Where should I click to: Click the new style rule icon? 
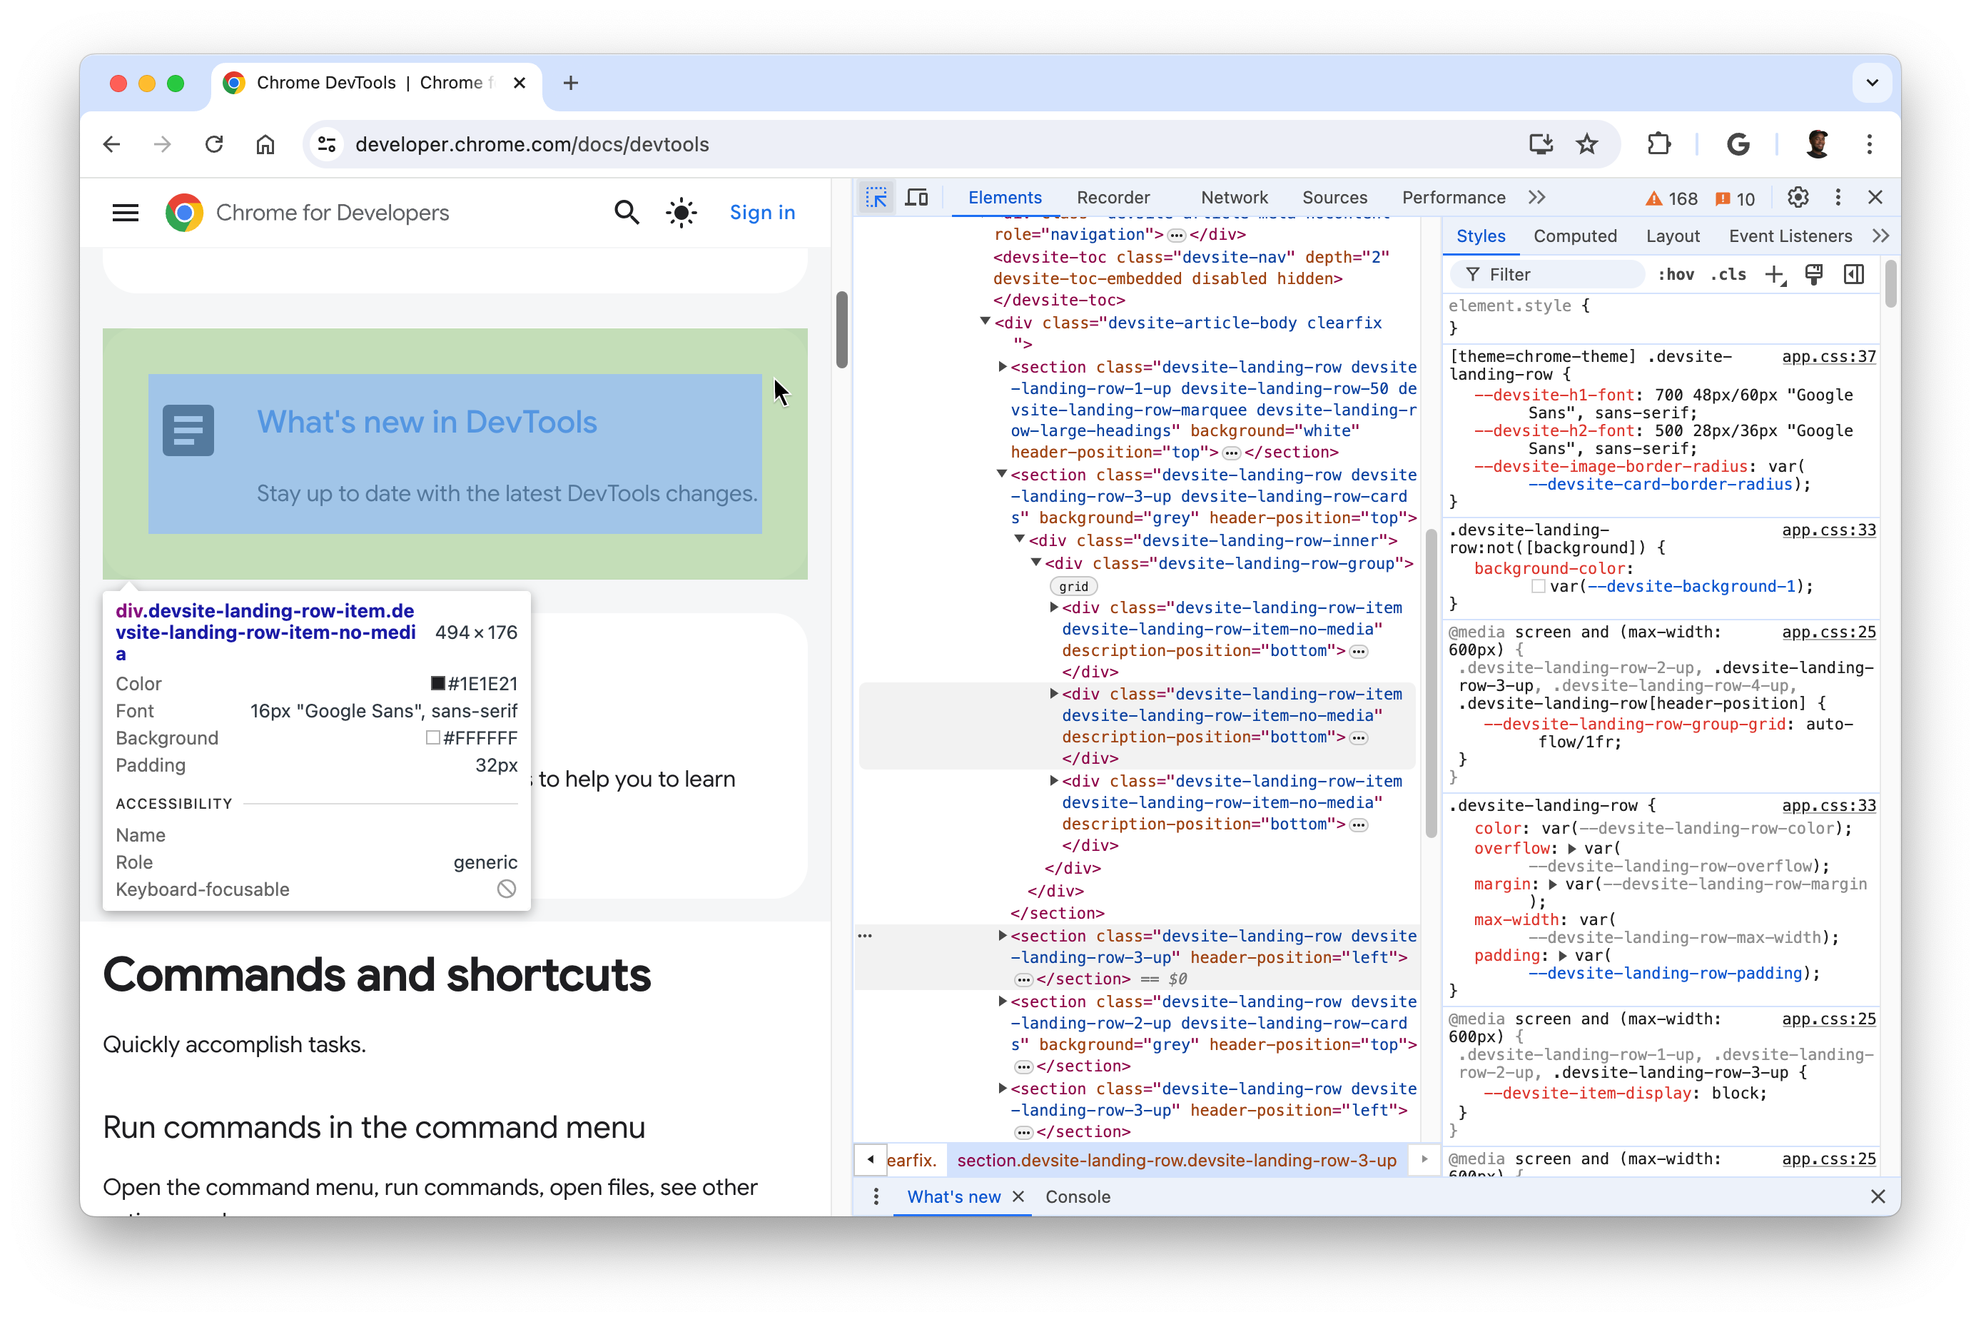coord(1776,276)
